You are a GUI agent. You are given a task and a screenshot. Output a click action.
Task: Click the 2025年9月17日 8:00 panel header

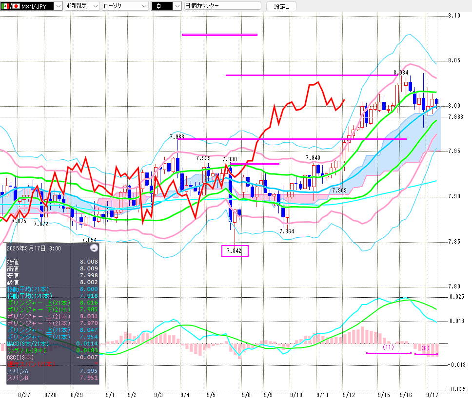point(34,248)
